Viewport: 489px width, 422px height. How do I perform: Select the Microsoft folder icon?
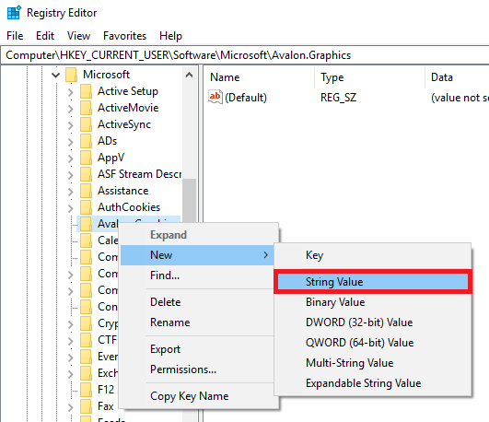pos(72,75)
